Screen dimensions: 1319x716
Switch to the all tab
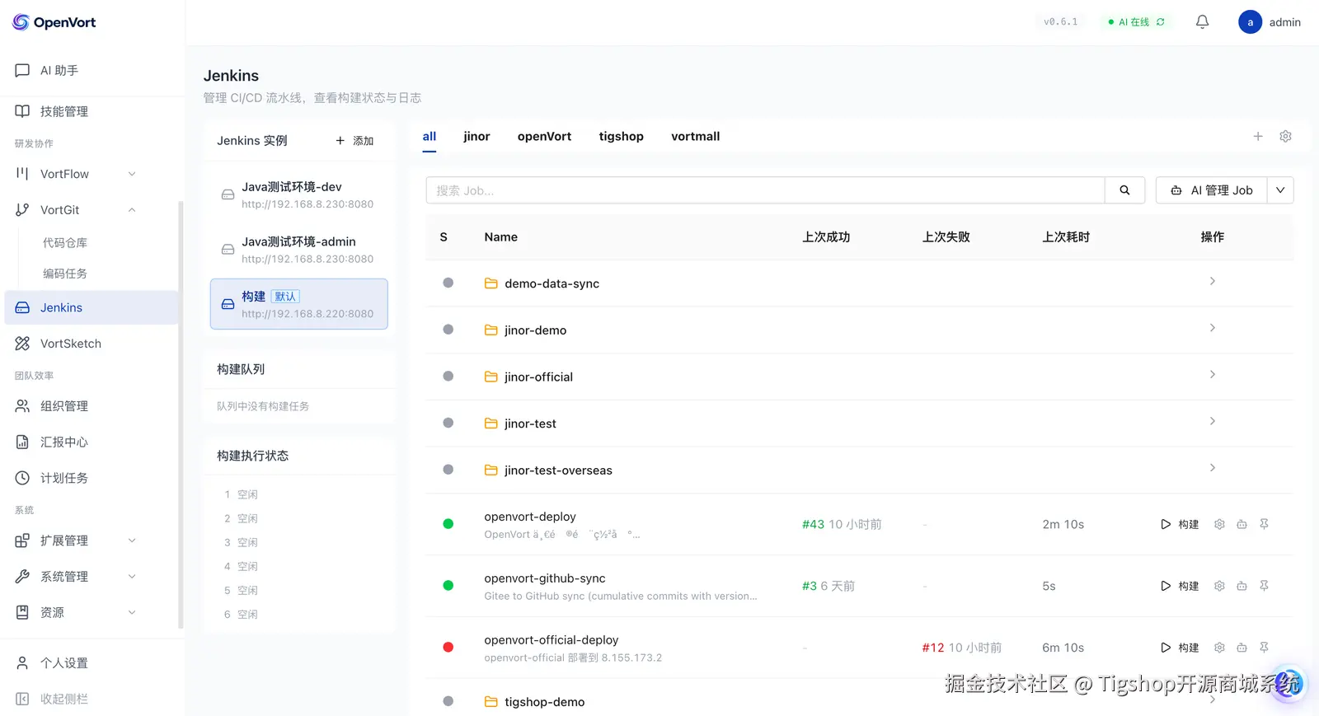coord(429,137)
